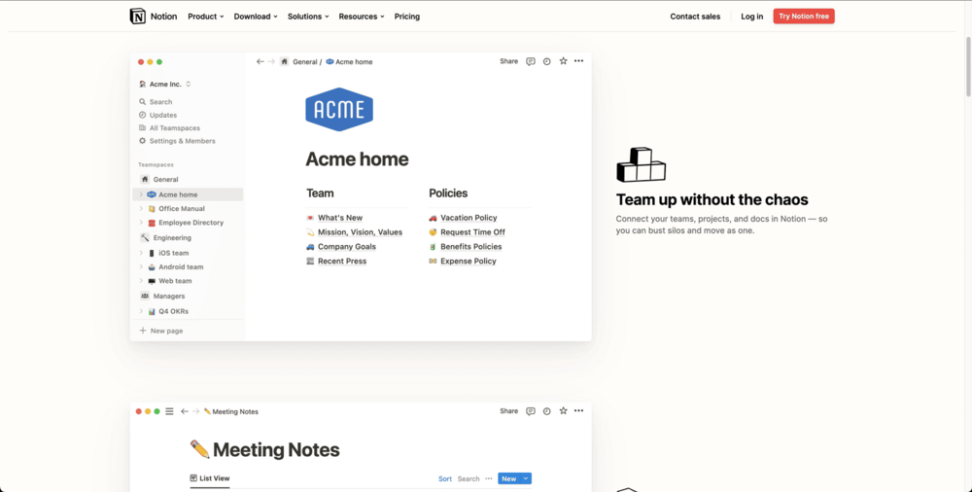Click Try Notion free button
This screenshot has width=972, height=492.
pyautogui.click(x=804, y=17)
